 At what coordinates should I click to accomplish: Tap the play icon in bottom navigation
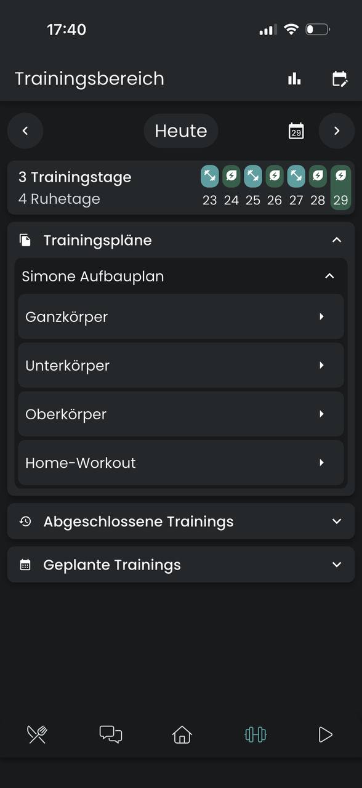(326, 734)
